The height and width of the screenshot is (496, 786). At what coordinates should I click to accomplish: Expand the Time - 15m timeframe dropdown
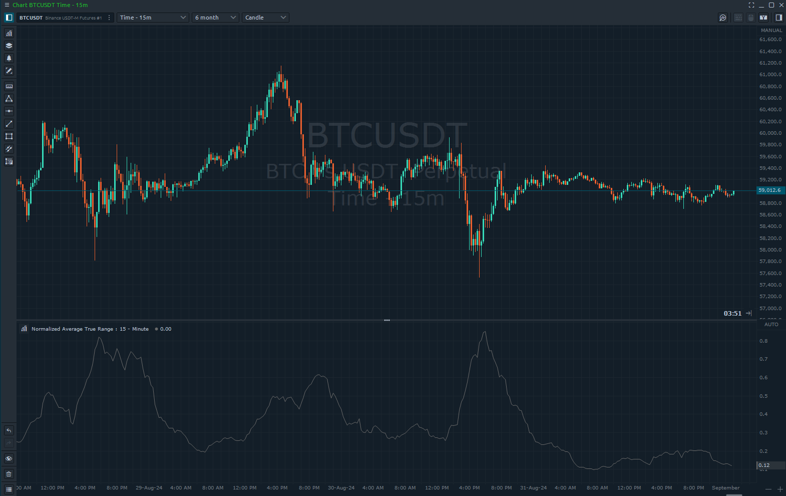[x=153, y=18]
